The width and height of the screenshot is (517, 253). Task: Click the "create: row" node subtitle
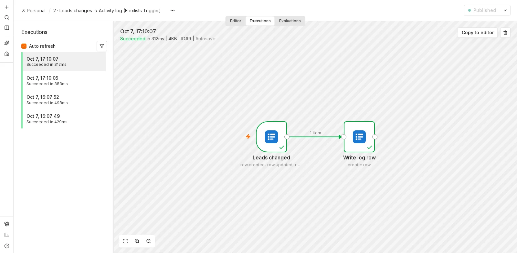click(359, 165)
